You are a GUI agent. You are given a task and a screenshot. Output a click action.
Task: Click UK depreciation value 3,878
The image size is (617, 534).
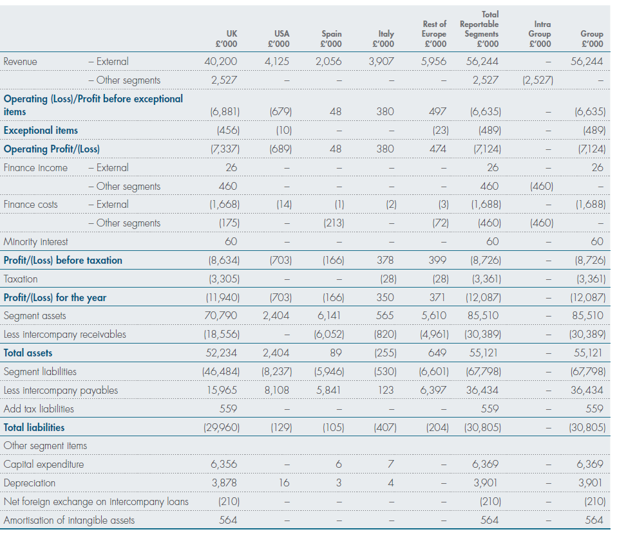click(225, 483)
